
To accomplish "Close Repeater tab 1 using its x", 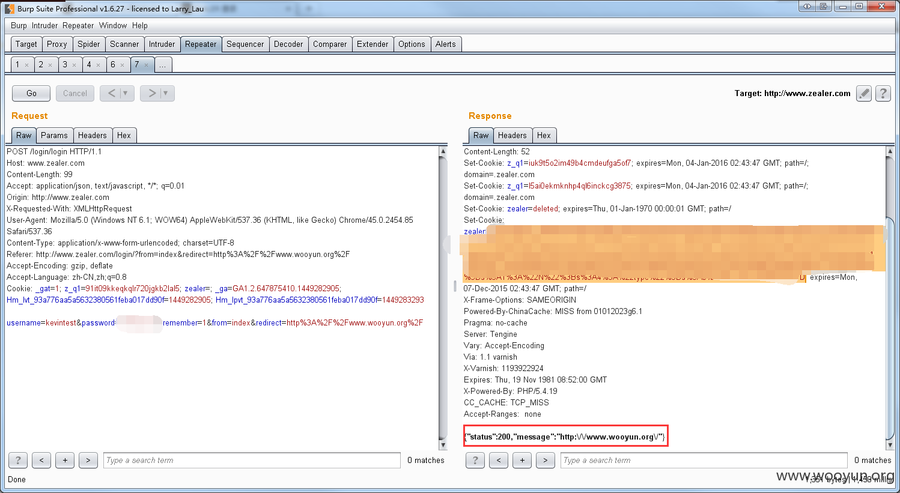I will pos(26,65).
